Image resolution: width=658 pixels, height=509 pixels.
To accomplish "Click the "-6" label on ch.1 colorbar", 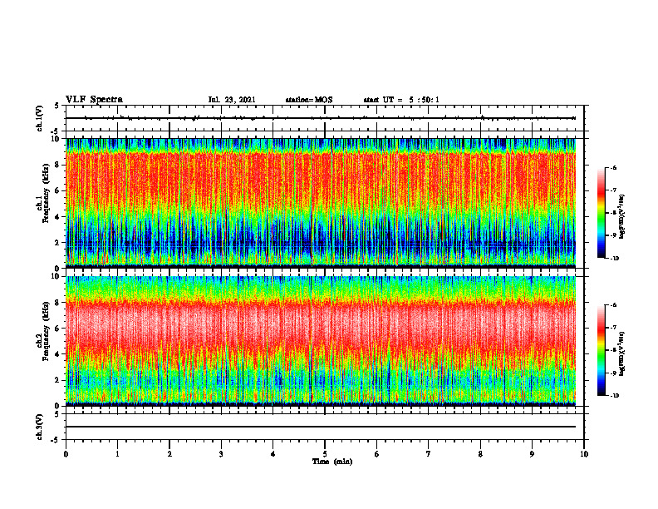I will click(613, 168).
